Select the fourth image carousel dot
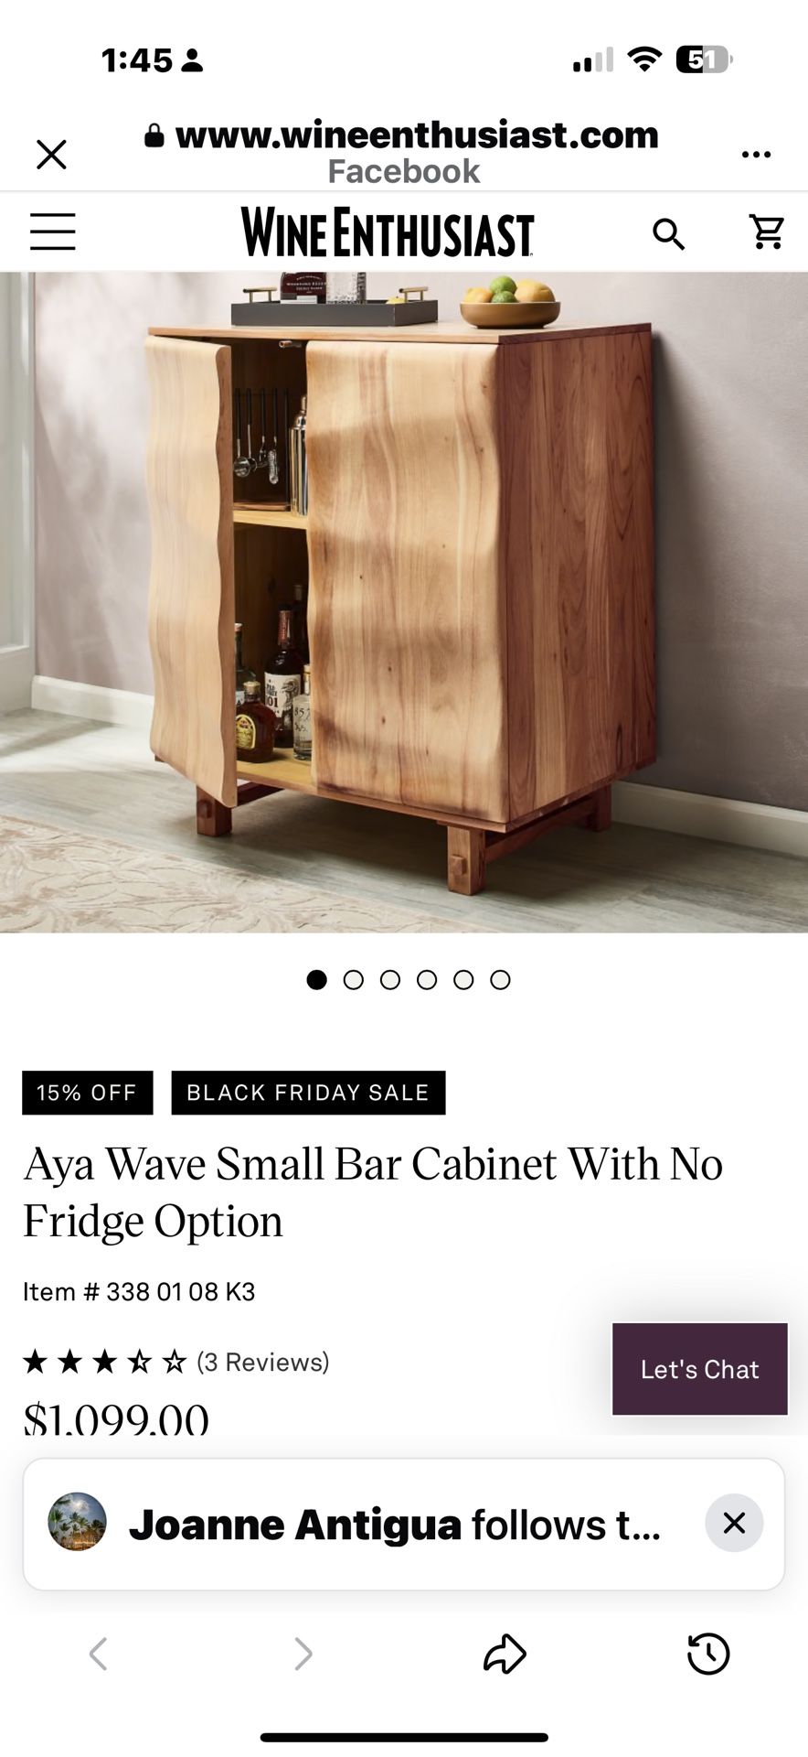 (x=427, y=980)
